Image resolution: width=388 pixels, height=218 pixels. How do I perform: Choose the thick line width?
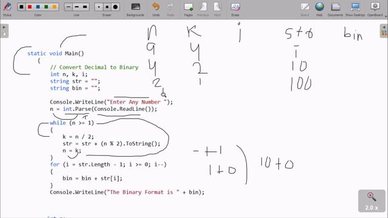[x=85, y=7]
